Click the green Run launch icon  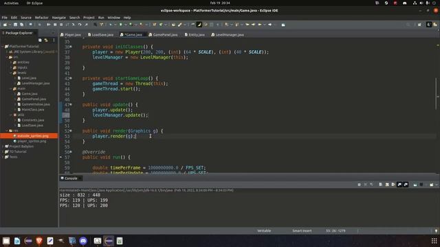[x=121, y=25]
